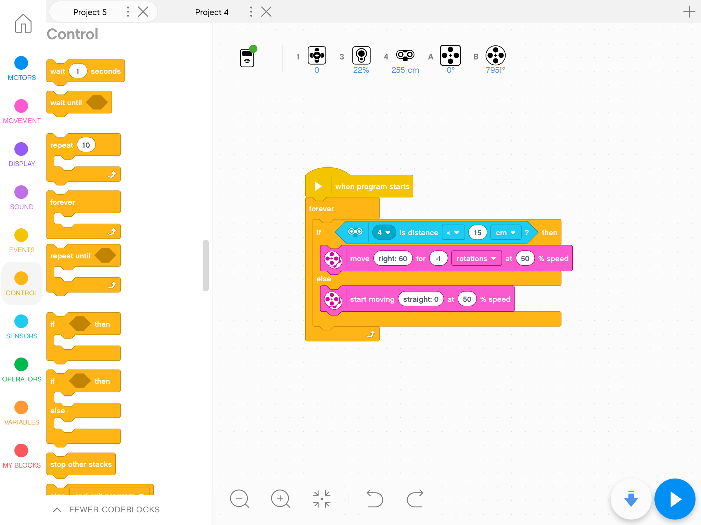This screenshot has height=525, width=701.
Task: Open the sensor port 4 dropdown
Action: tap(384, 233)
